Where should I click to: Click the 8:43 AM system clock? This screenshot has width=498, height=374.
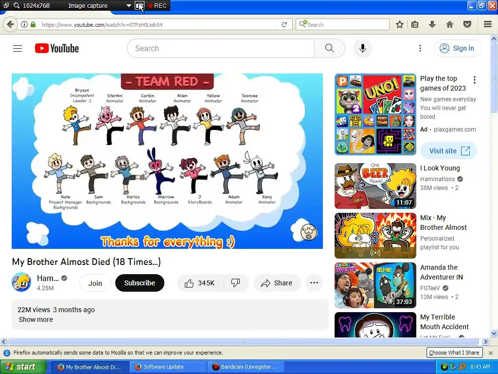pos(480,367)
